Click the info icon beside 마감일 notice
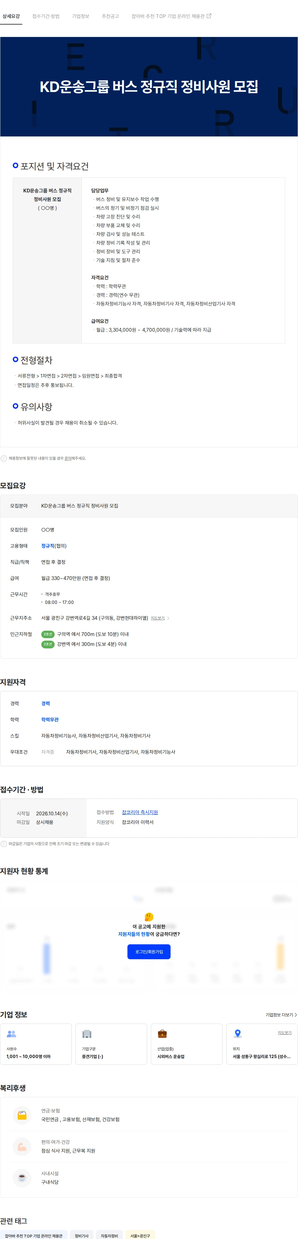 [4, 844]
